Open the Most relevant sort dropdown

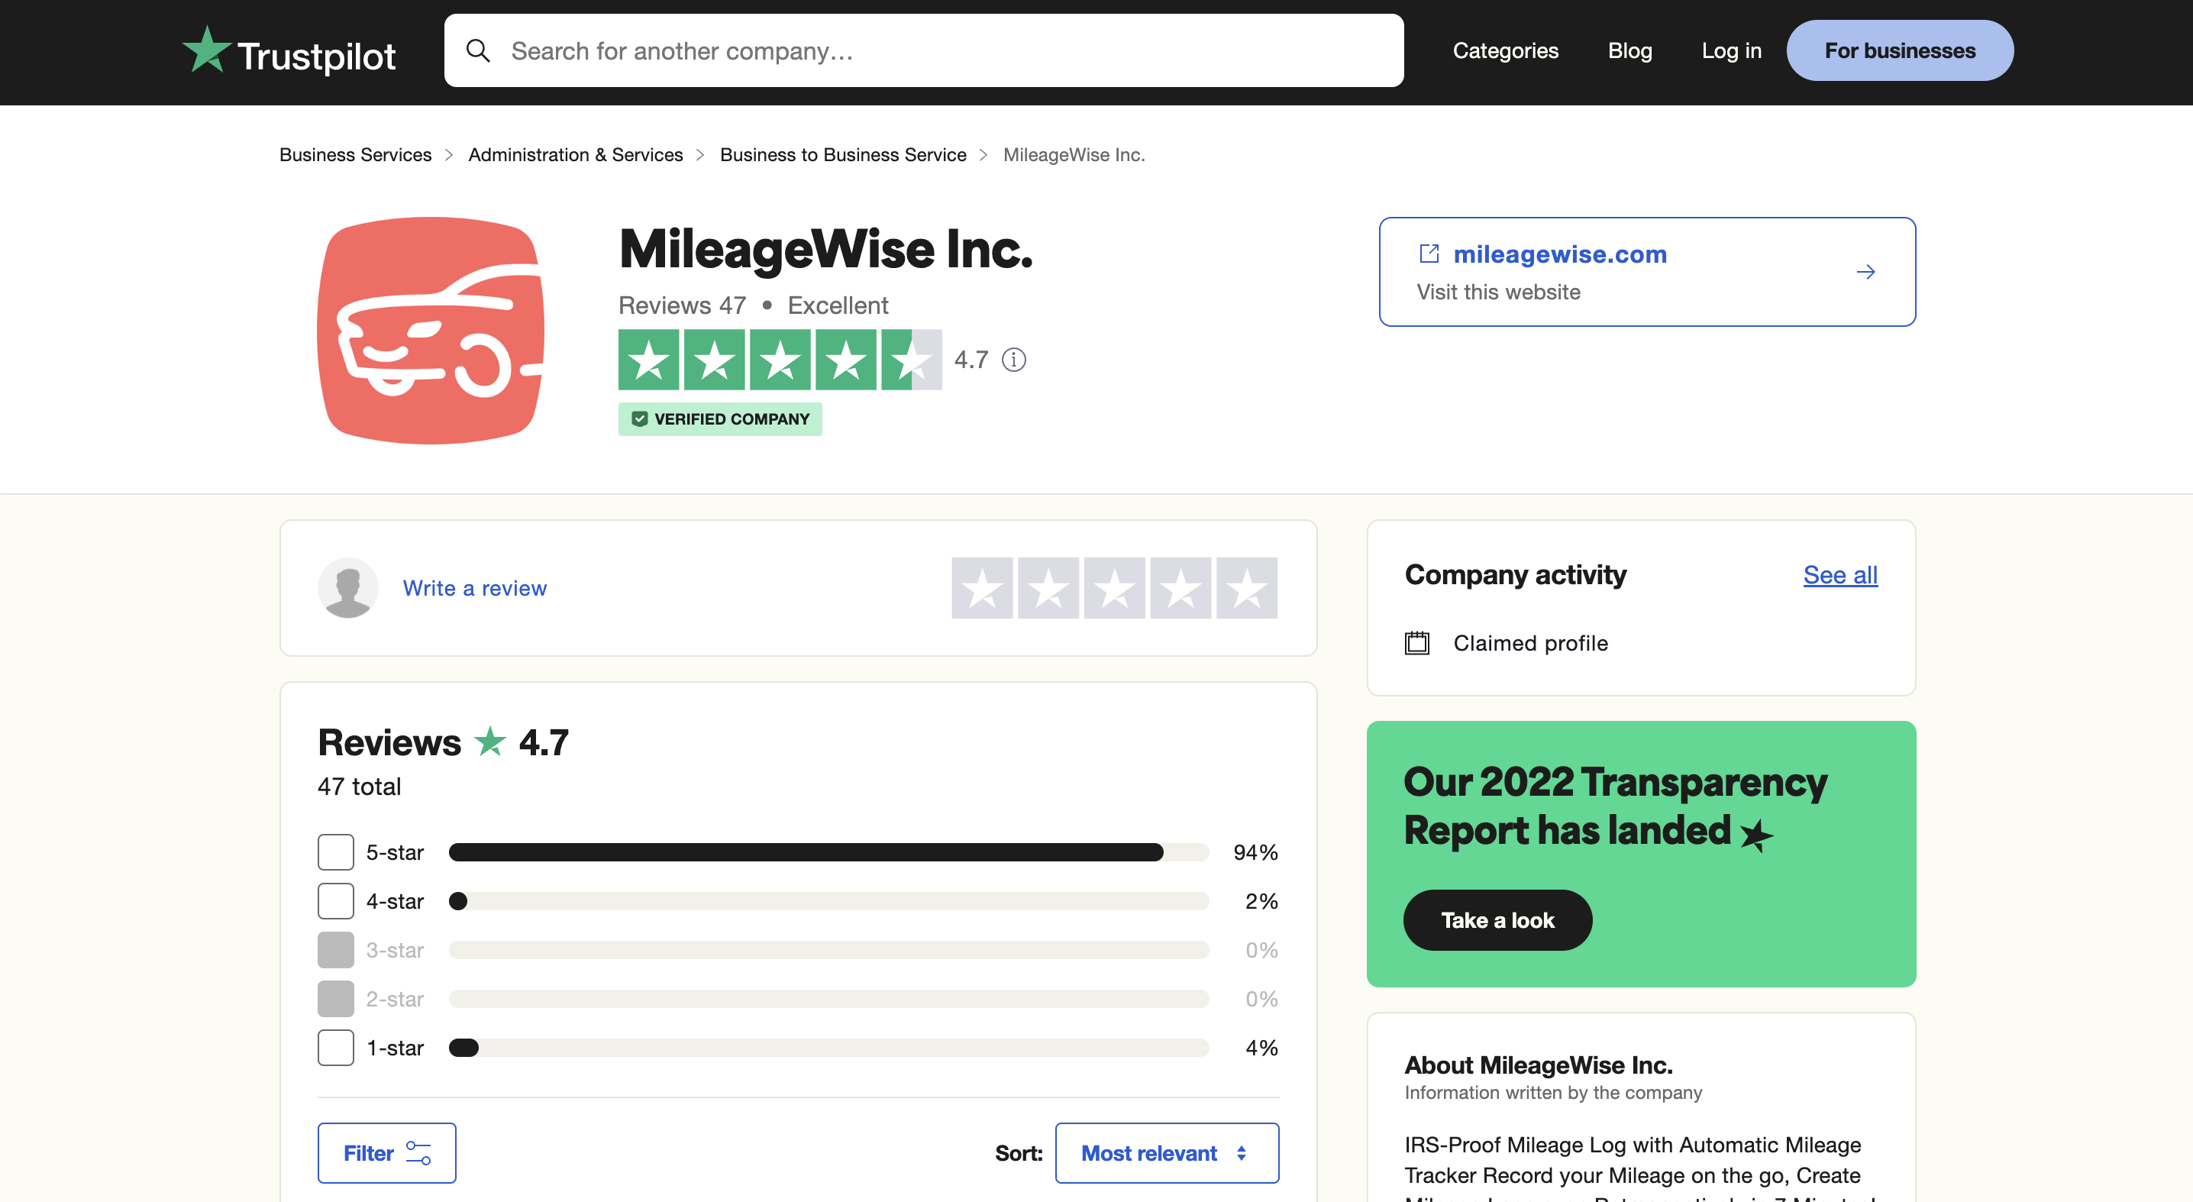point(1166,1152)
